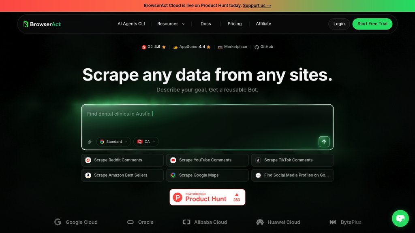Click the BytePlus logo

[x=345, y=222]
